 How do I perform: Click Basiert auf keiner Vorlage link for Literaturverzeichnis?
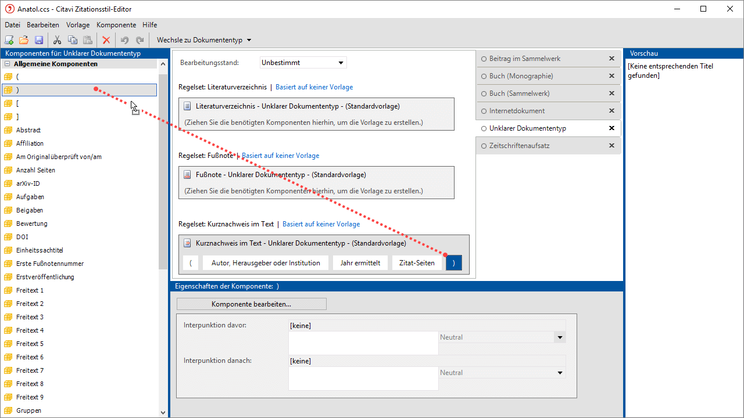click(314, 87)
